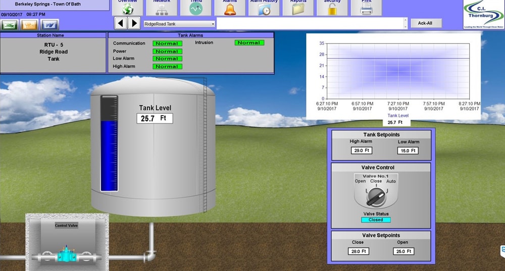The height and width of the screenshot is (271, 505).
Task: Open the Security padlock screen
Action: tap(332, 8)
